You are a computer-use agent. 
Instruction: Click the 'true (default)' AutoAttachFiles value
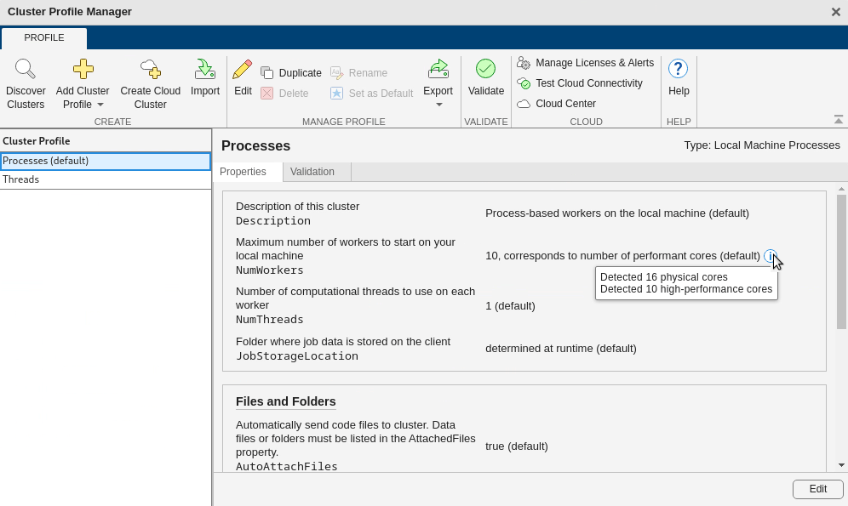[517, 446]
